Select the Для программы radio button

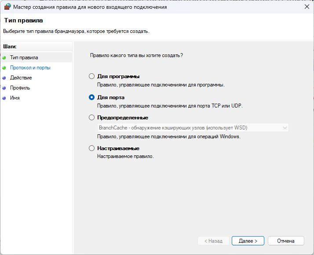coord(91,76)
